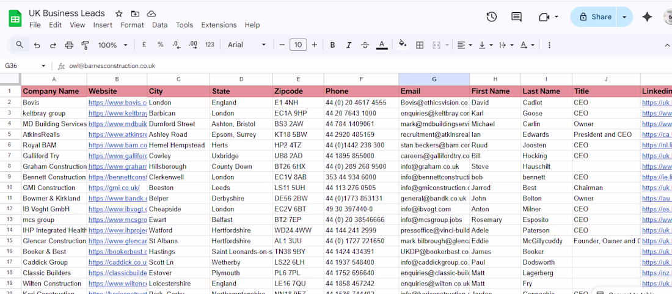Image resolution: width=672 pixels, height=294 pixels.
Task: Open the Edit menu
Action: (x=55, y=25)
